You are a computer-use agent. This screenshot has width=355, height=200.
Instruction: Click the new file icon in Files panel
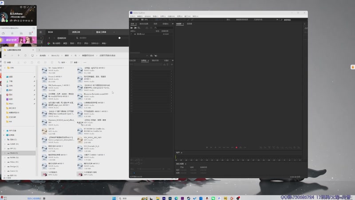pyautogui.click(x=139, y=28)
